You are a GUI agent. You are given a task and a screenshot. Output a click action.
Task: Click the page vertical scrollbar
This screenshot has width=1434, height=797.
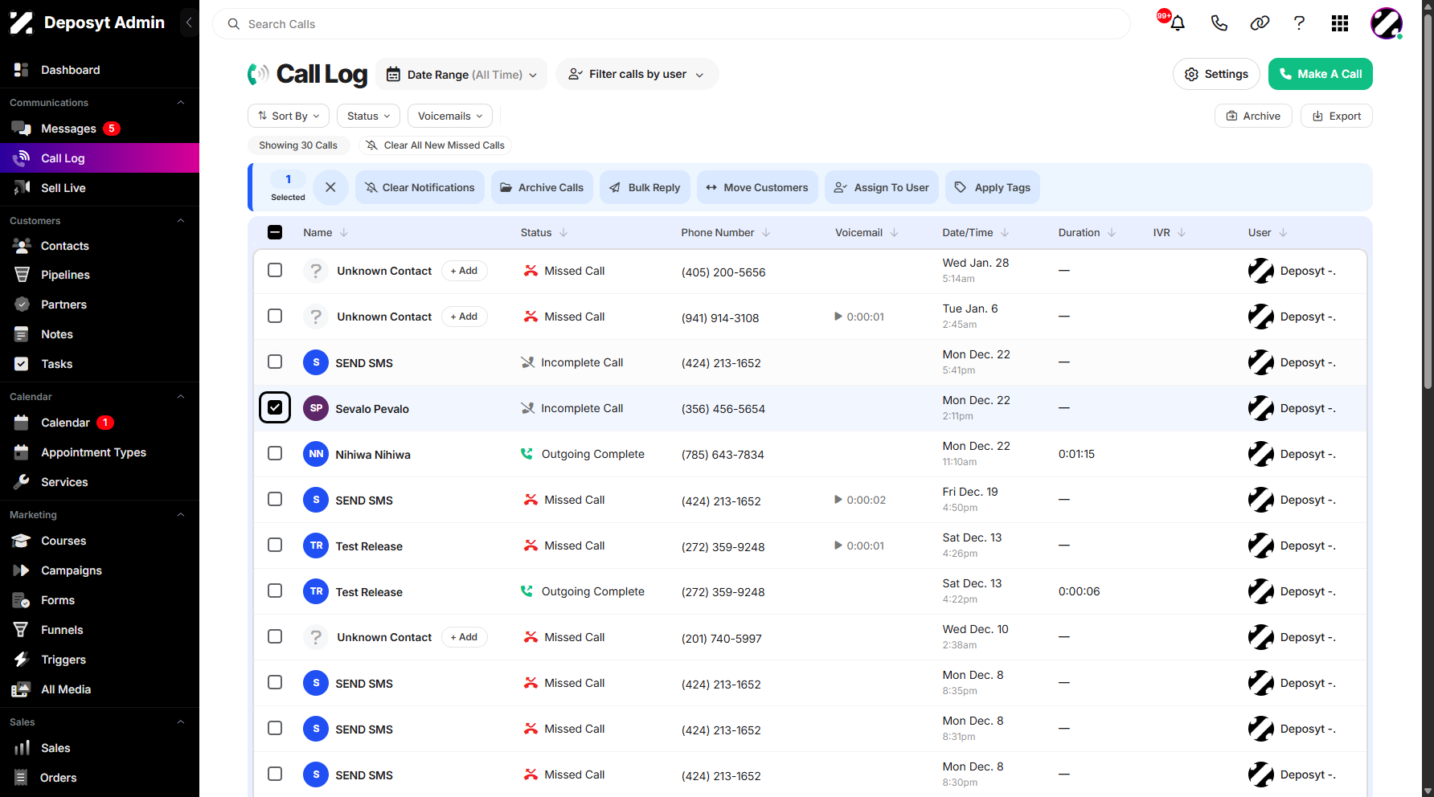[1428, 201]
